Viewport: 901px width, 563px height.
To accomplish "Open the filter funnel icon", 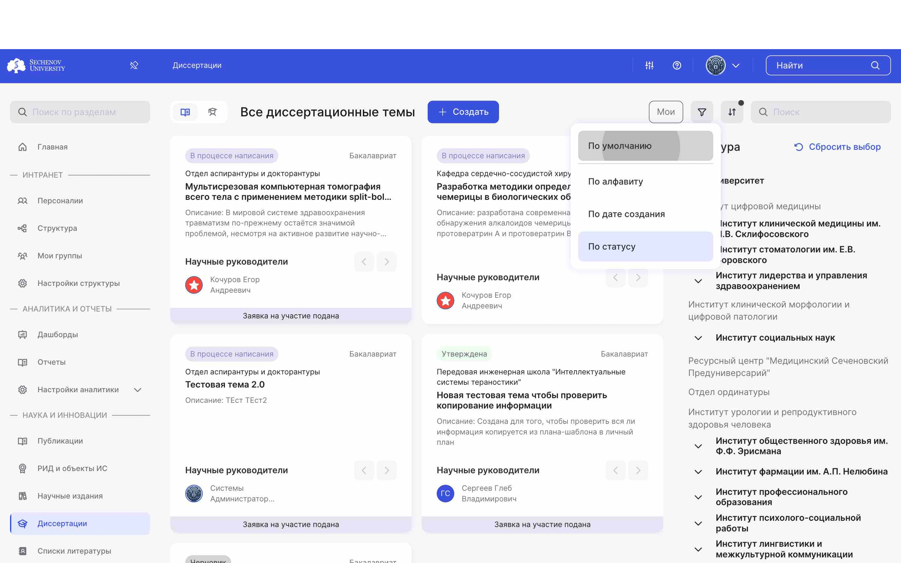I will pos(702,112).
